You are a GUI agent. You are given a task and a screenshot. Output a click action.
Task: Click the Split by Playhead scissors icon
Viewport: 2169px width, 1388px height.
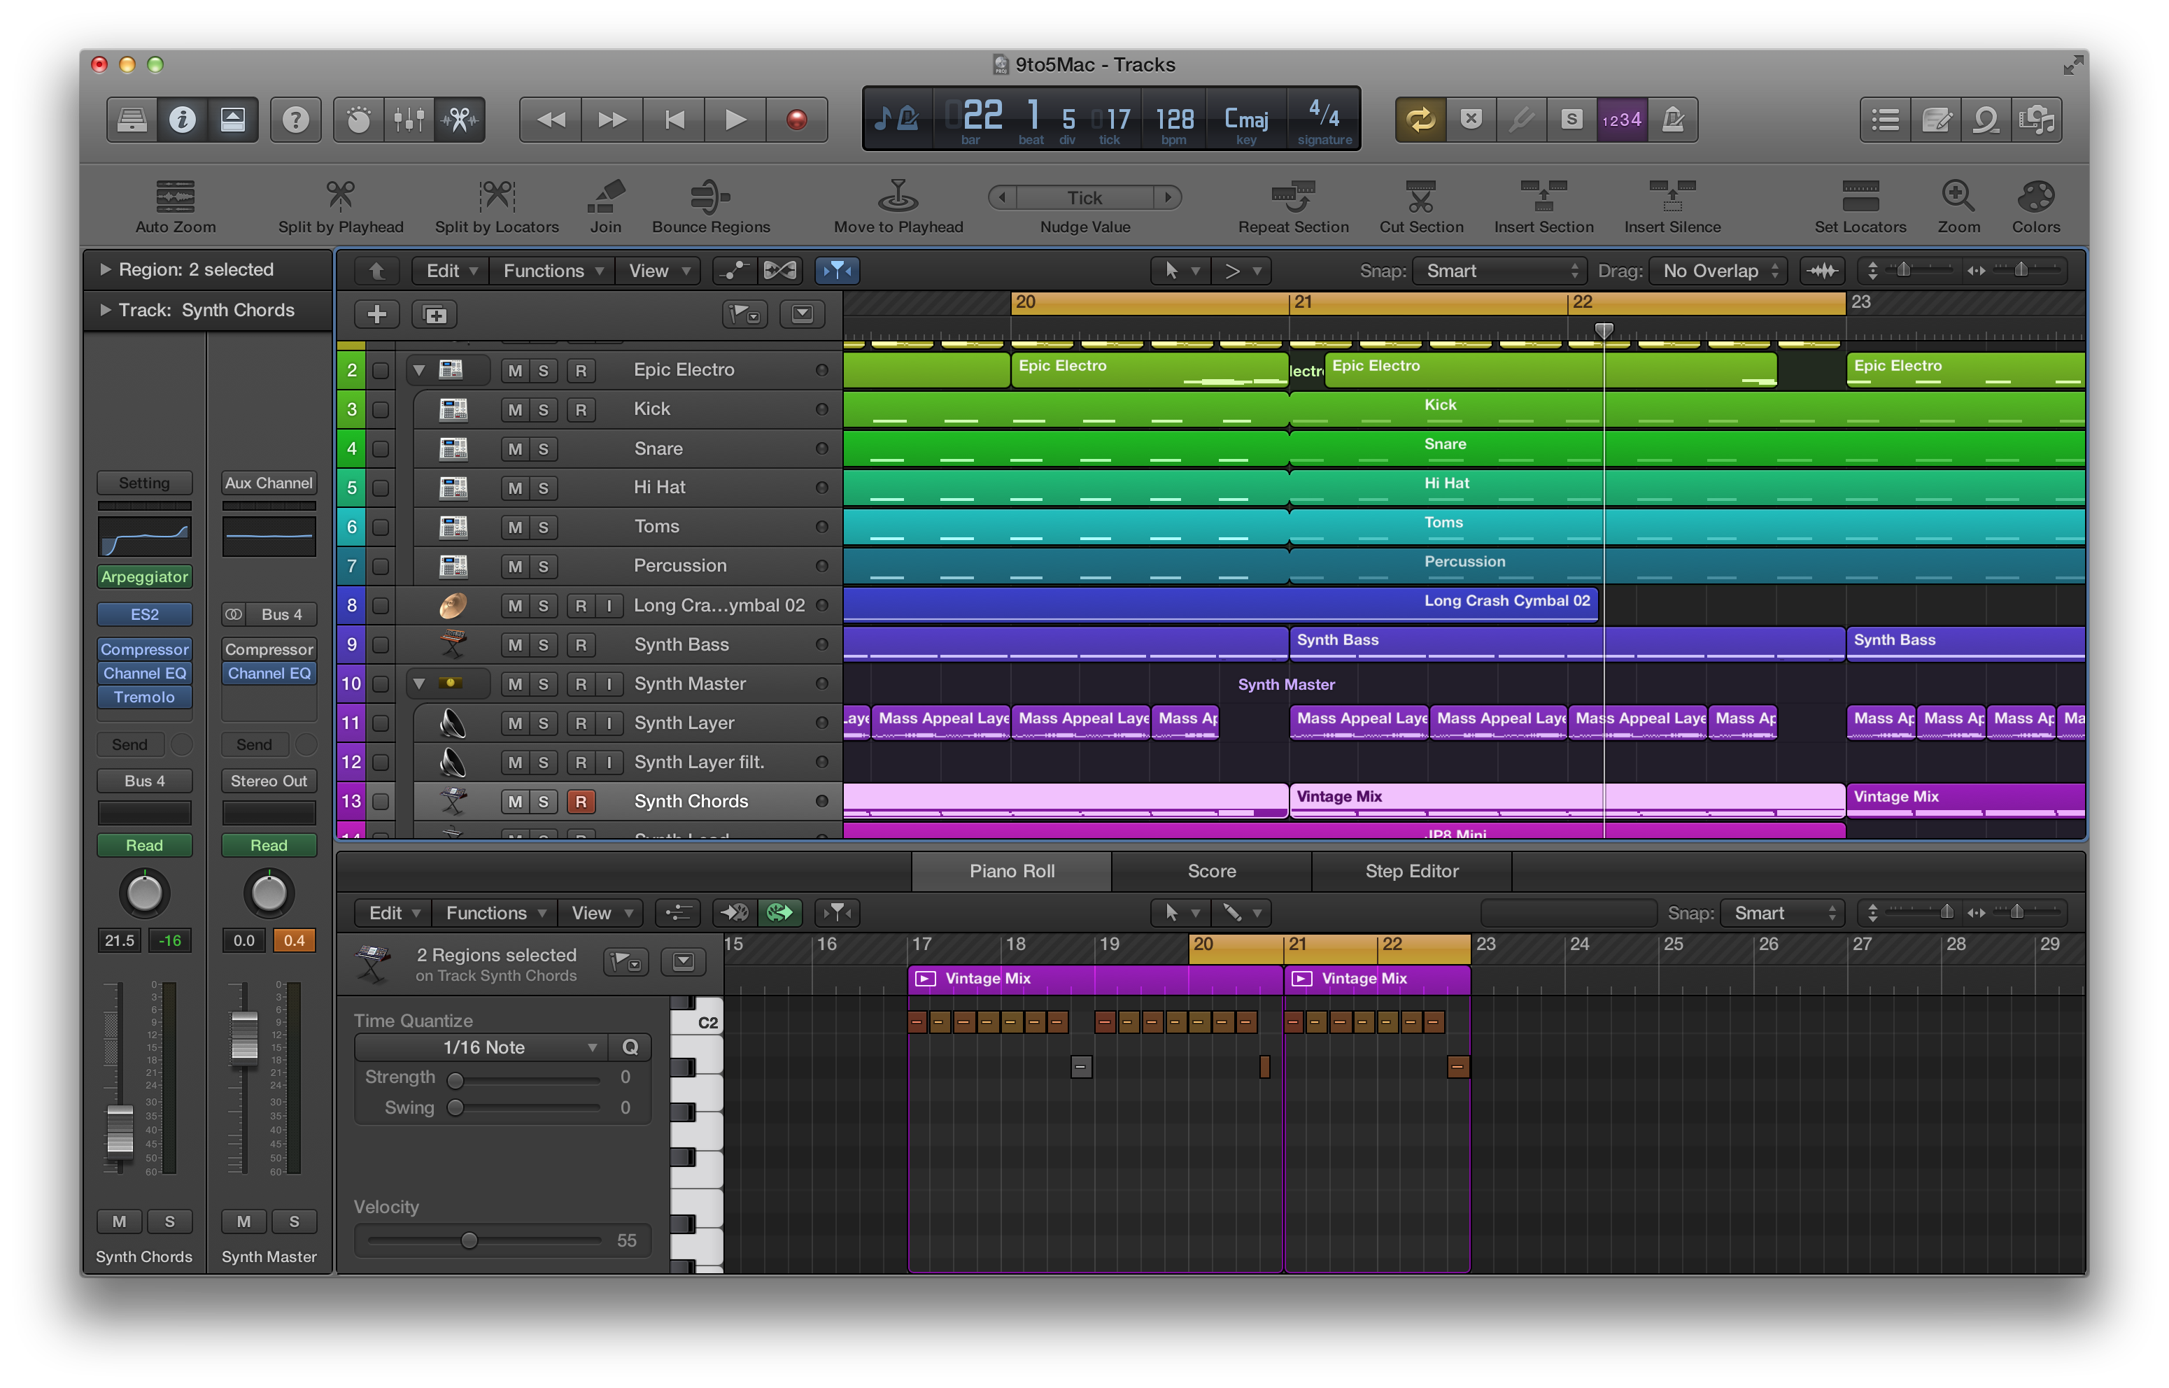click(x=340, y=197)
